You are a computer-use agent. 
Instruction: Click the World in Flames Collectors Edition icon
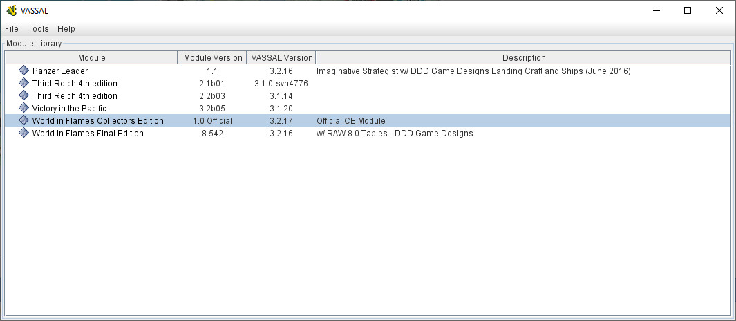click(24, 121)
